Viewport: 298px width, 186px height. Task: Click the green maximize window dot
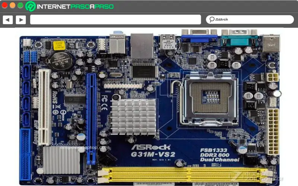(20, 5)
